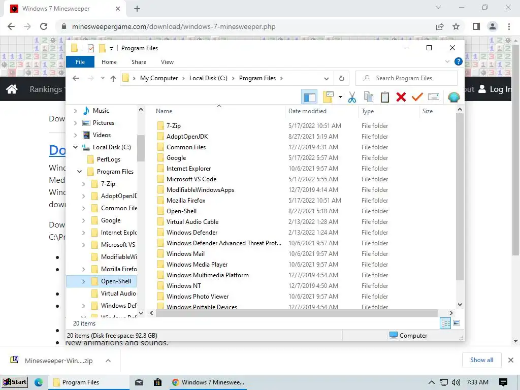Image resolution: width=520 pixels, height=390 pixels.
Task: Toggle the navigation pane toolbar icon
Action: click(x=309, y=97)
